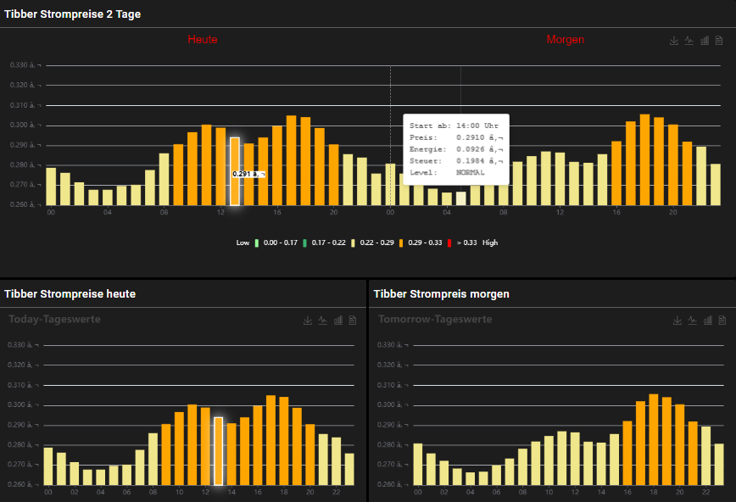Image resolution: width=736 pixels, height=502 pixels.
Task: Download the Today-Tageswerte chart as image
Action: [308, 321]
